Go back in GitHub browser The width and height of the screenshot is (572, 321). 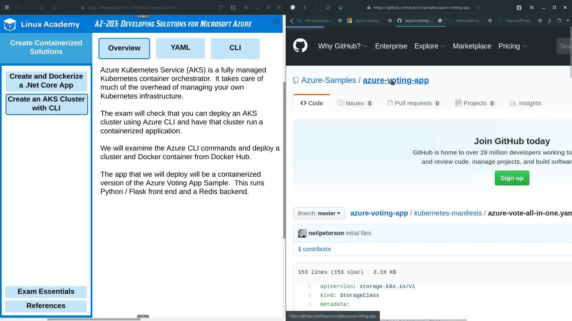point(305,7)
